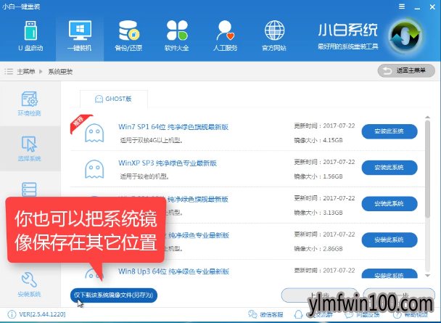Click 仅下载该系统镜像文件(另存为) button

point(114,295)
